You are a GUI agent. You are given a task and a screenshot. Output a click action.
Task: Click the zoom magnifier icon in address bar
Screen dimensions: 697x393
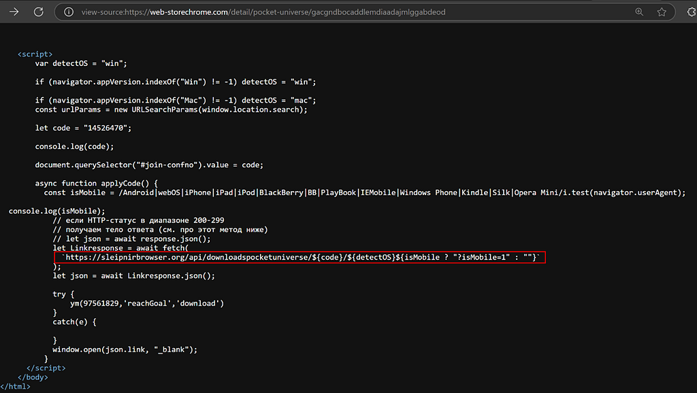pyautogui.click(x=639, y=12)
